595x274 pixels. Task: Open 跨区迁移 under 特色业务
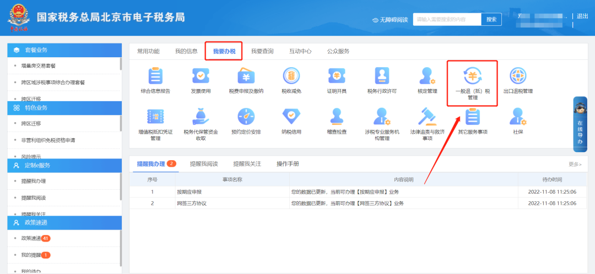pyautogui.click(x=31, y=123)
